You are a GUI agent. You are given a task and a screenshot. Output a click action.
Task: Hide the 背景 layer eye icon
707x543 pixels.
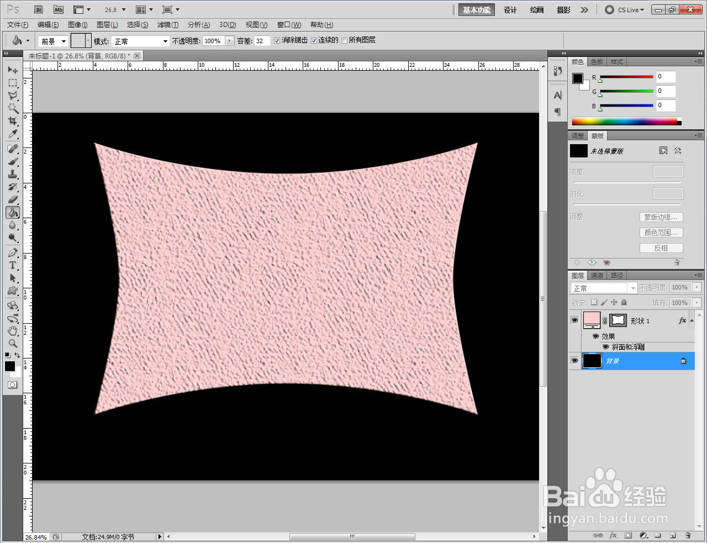click(575, 361)
